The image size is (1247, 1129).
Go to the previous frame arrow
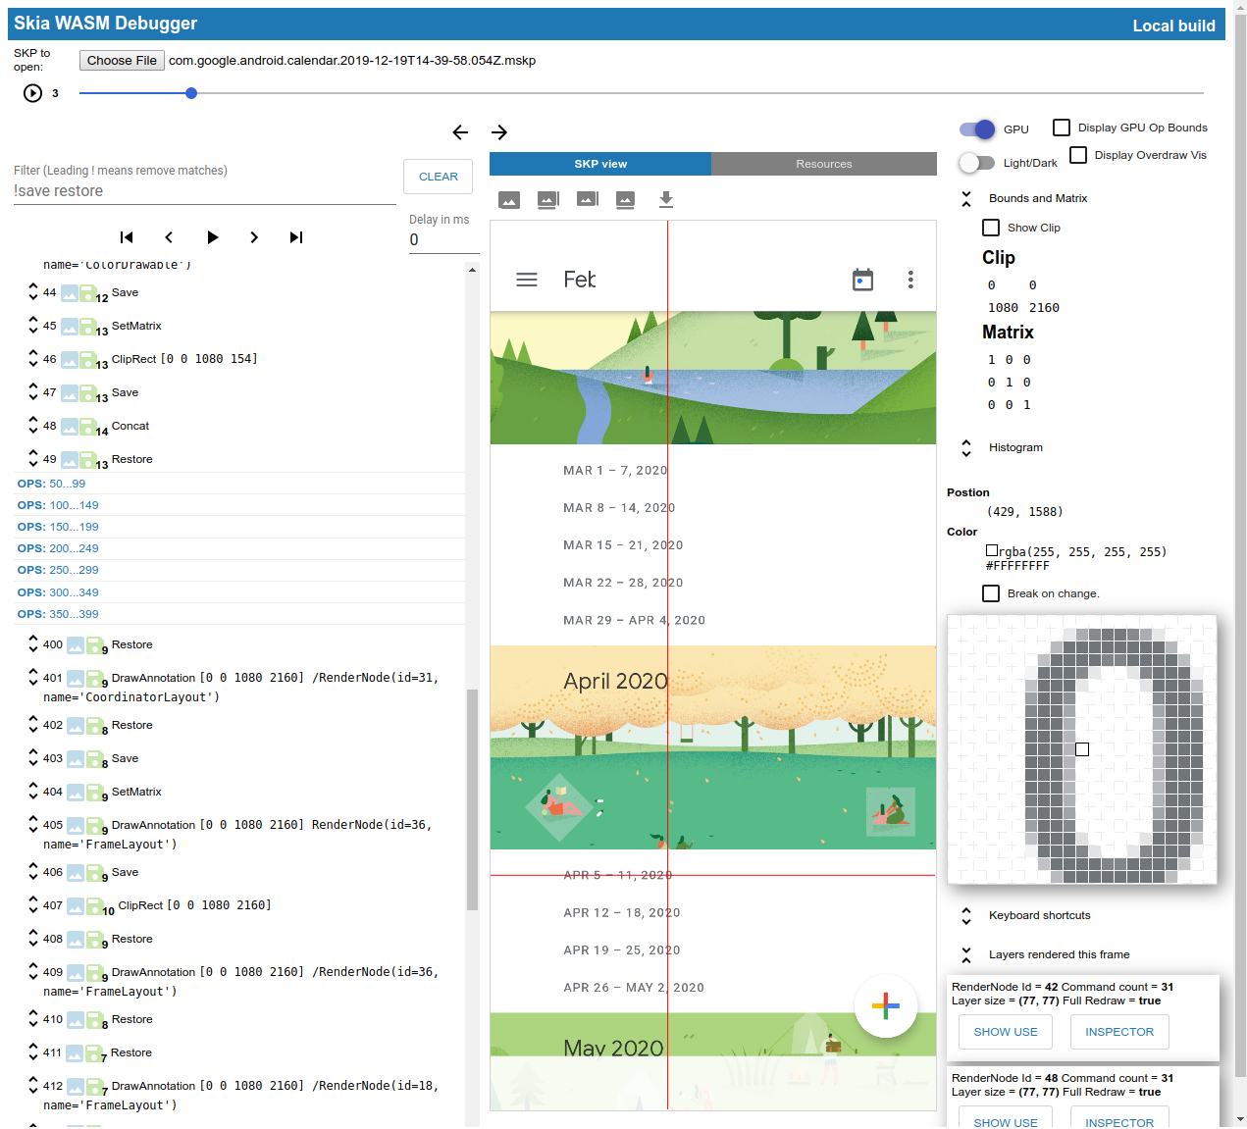(460, 132)
